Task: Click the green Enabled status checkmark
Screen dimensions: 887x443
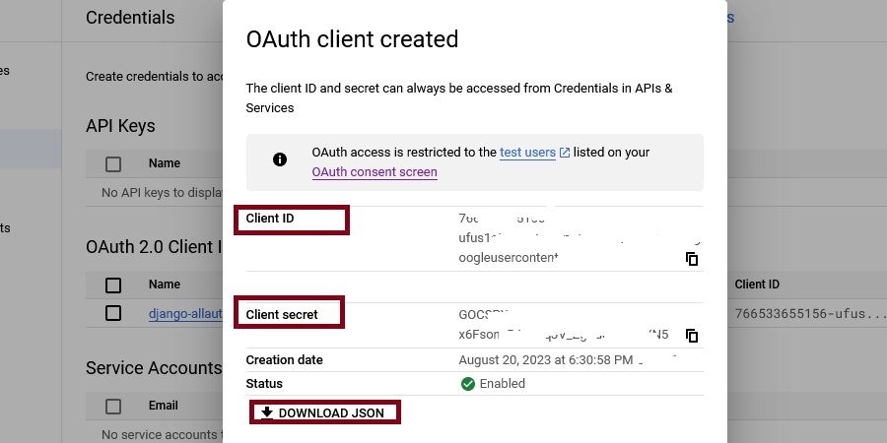Action: (x=468, y=383)
